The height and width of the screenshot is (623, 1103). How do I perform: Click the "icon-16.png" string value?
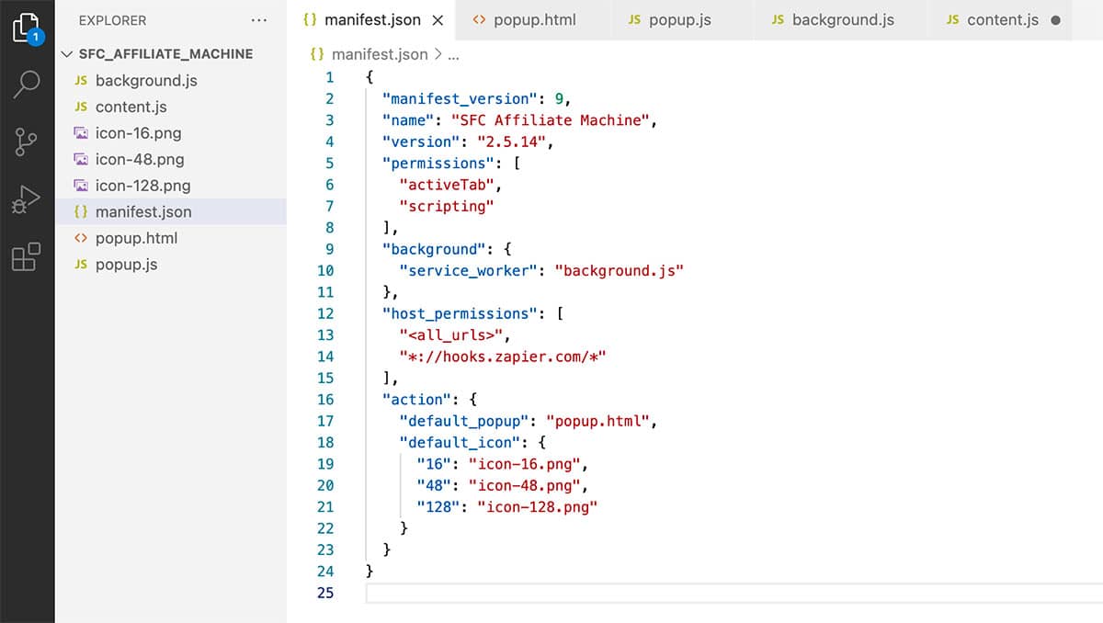point(525,464)
